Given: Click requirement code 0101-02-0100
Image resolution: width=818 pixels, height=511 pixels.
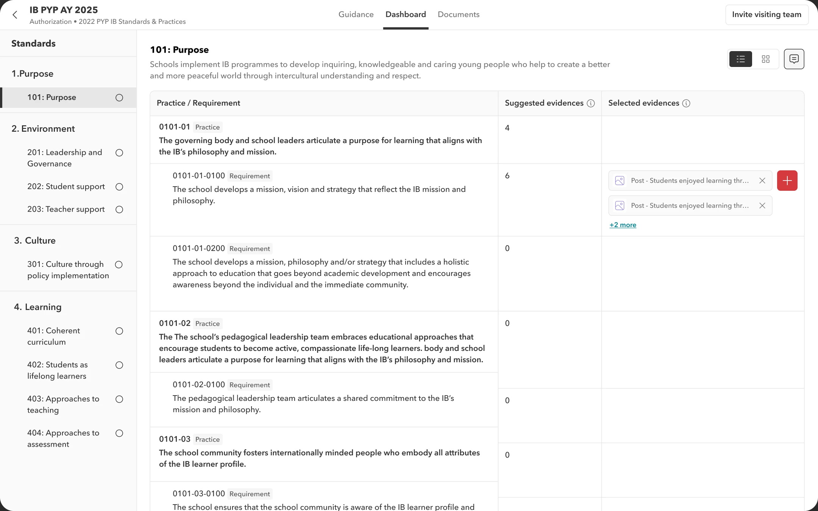Looking at the screenshot, I should pos(199,385).
